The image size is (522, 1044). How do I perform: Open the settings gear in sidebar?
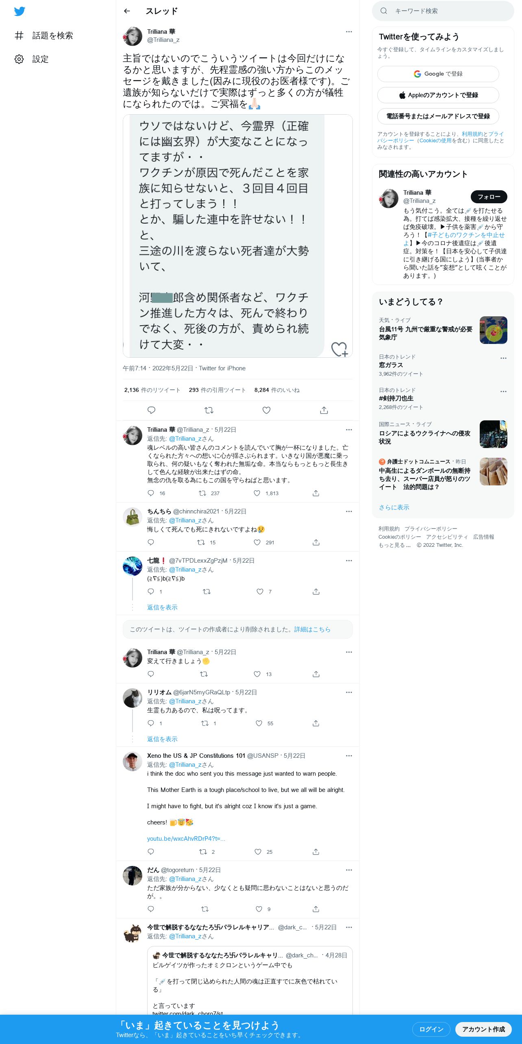point(19,59)
